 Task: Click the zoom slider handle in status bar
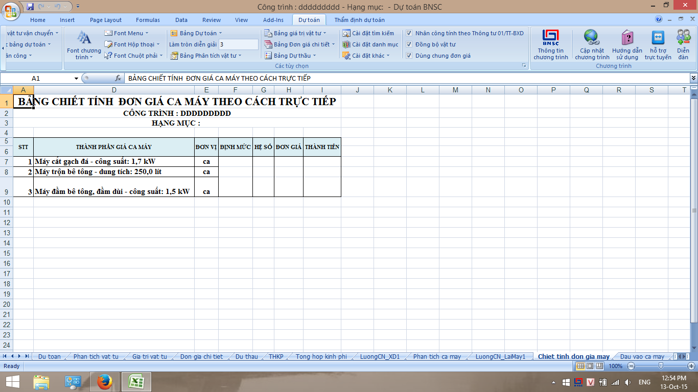tap(661, 366)
